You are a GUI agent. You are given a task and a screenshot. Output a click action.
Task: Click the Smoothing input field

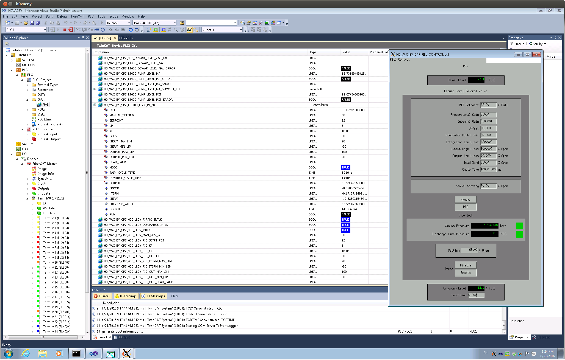476,295
